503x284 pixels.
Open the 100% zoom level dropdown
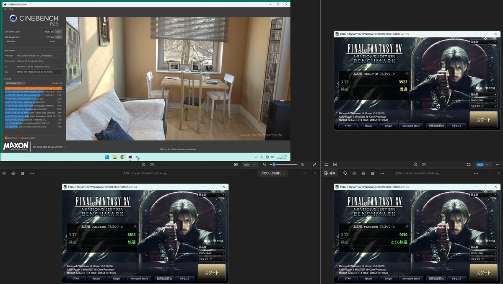coord(482,165)
